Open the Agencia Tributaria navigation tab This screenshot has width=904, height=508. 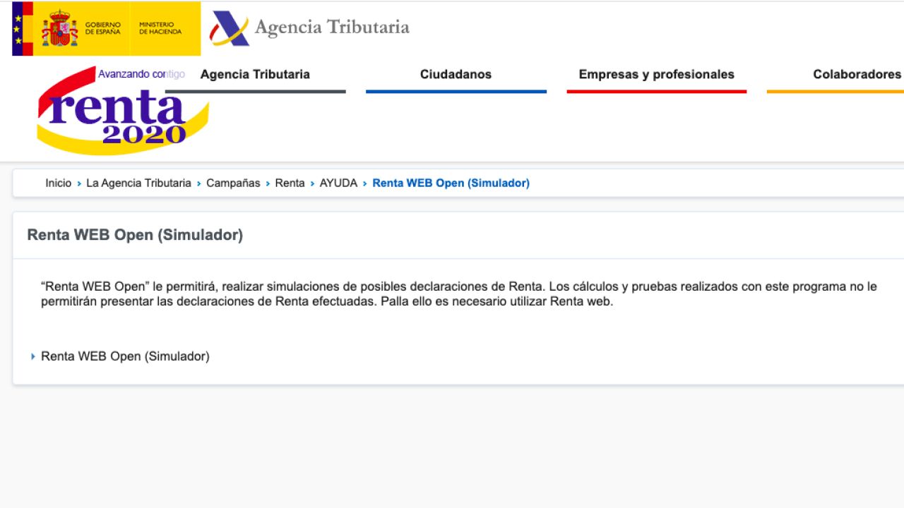point(255,75)
